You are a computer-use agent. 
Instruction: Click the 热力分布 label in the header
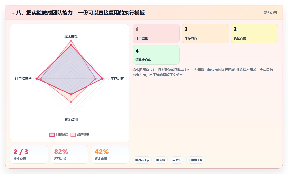click(271, 13)
